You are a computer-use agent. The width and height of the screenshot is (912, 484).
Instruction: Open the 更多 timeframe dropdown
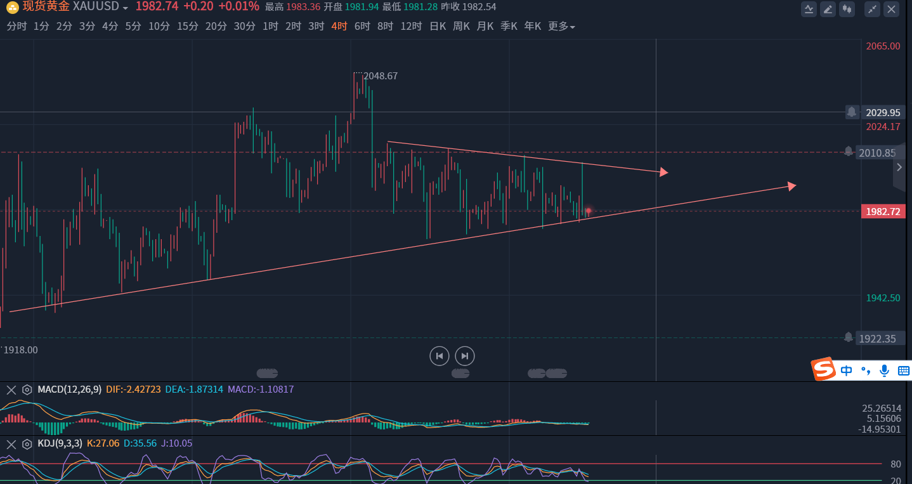(561, 26)
